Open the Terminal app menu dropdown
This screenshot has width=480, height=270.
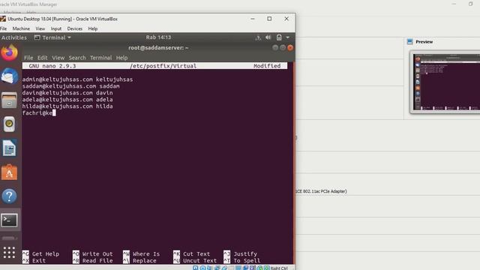pyautogui.click(x=52, y=37)
